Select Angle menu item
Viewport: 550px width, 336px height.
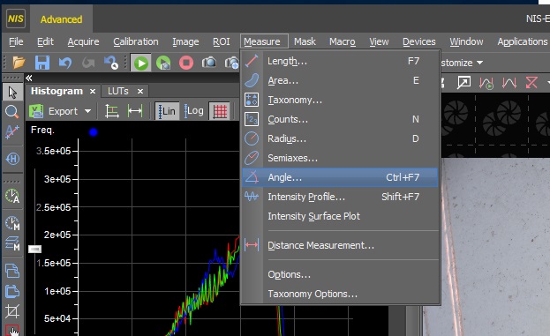[x=340, y=177]
